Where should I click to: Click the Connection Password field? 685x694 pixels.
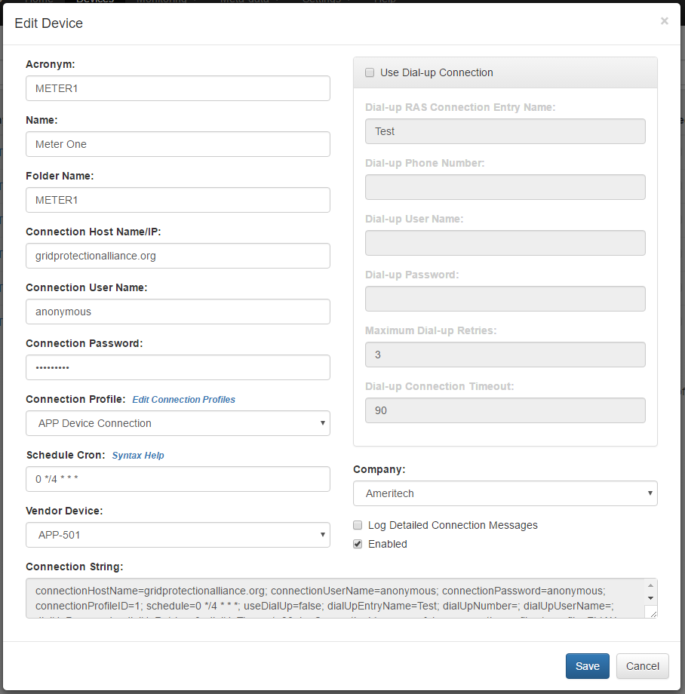pyautogui.click(x=178, y=367)
